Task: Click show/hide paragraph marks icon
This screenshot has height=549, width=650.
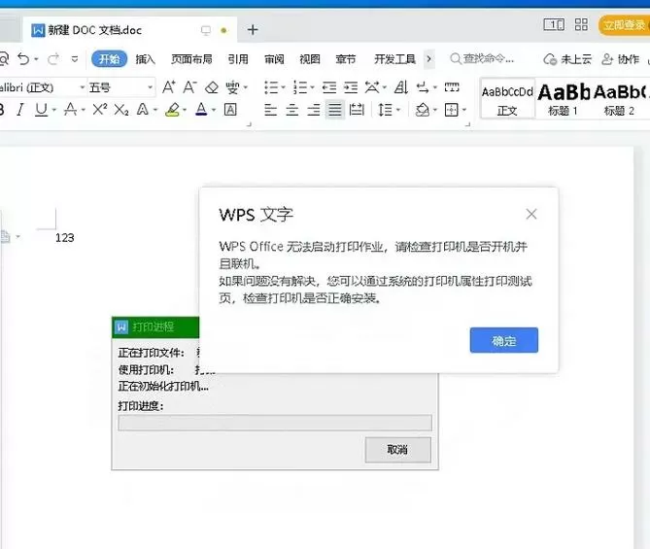Action: (423, 87)
